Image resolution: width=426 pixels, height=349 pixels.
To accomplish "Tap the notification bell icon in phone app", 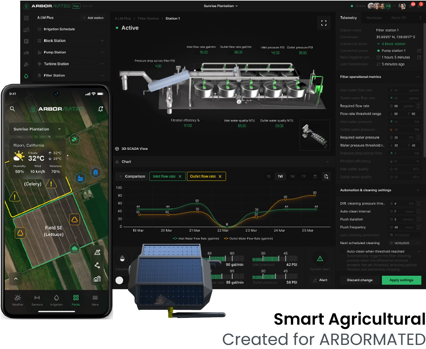I will click(100, 109).
